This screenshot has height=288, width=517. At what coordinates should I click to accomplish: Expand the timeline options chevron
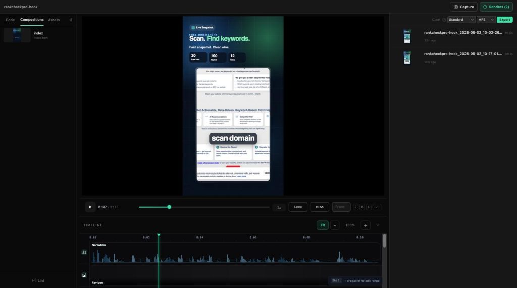[378, 225]
